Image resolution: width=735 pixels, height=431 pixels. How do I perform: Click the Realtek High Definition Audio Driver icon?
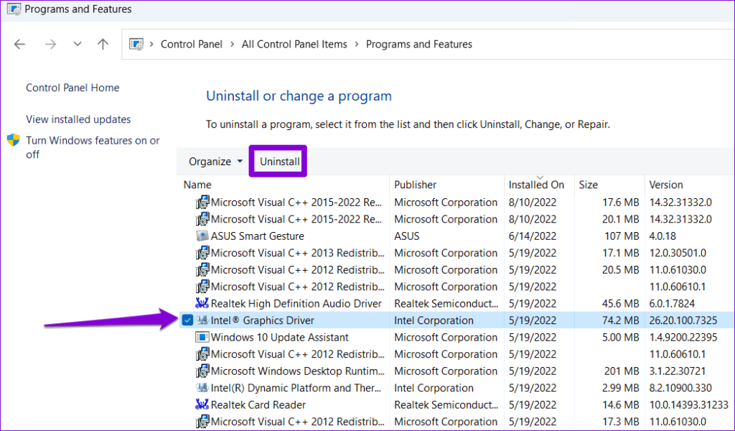point(200,303)
